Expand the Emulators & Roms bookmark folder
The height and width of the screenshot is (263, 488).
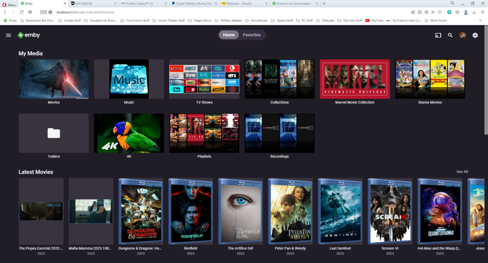101,20
